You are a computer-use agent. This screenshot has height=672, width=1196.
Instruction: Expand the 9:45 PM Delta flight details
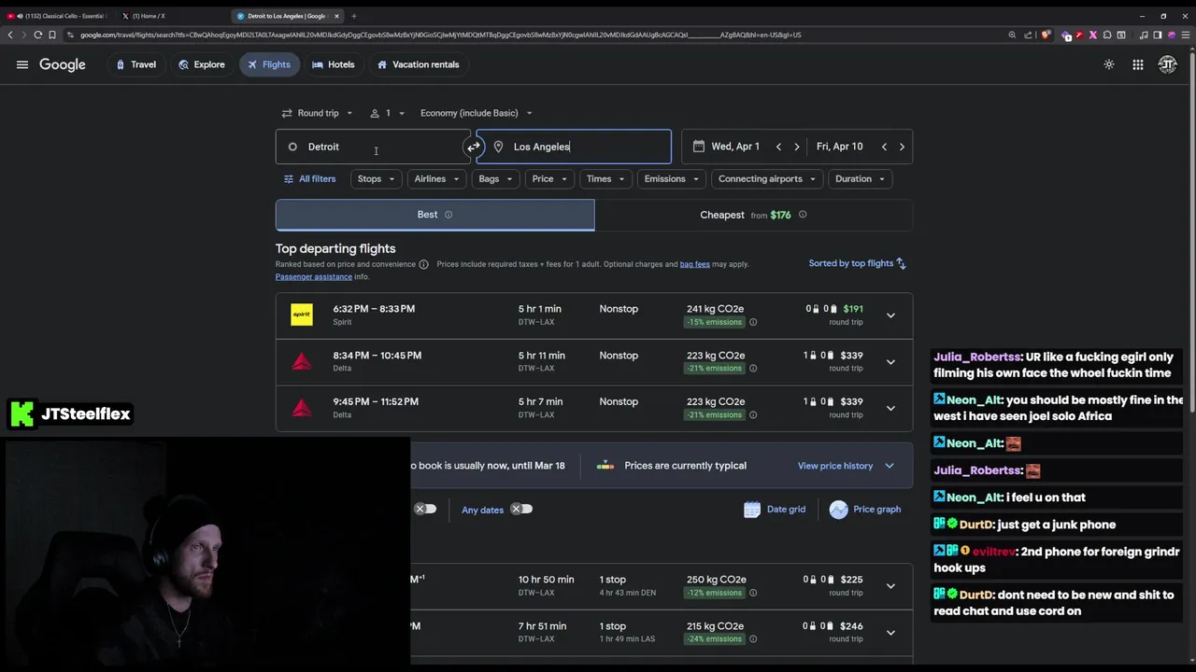(890, 409)
